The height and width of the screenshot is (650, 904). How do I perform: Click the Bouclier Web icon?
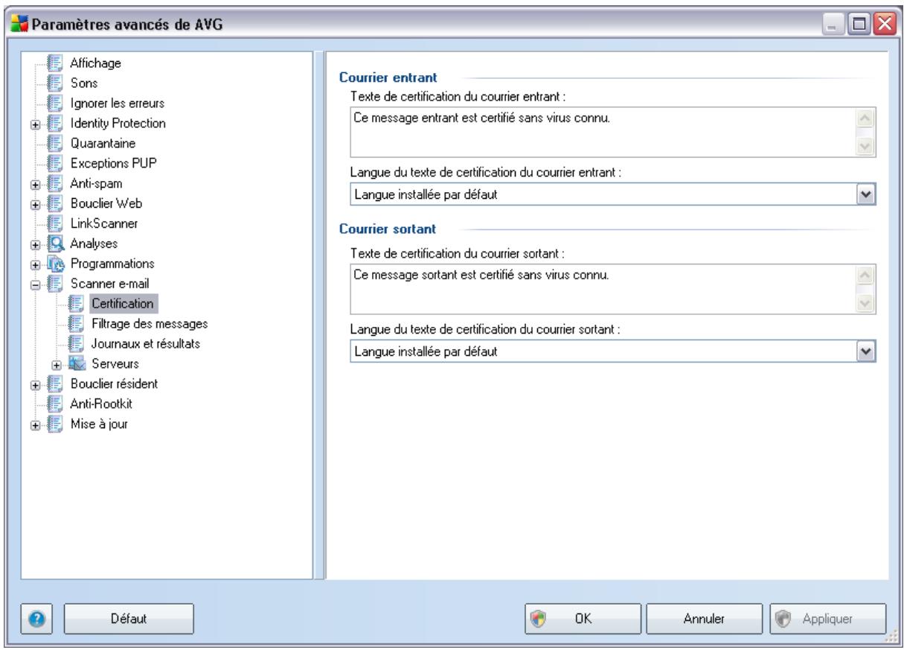[x=54, y=203]
